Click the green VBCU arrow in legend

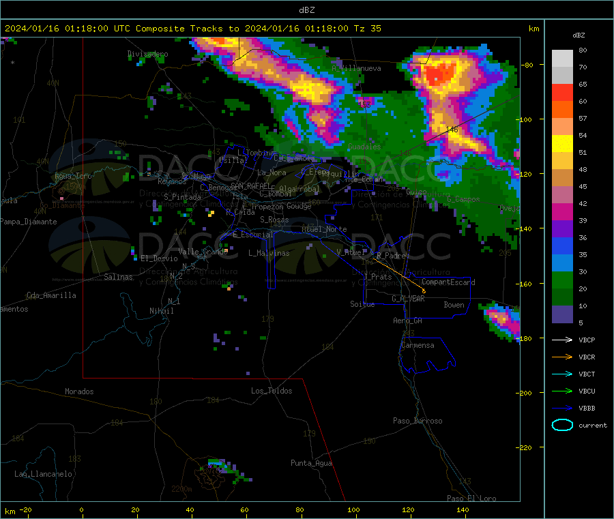point(562,391)
